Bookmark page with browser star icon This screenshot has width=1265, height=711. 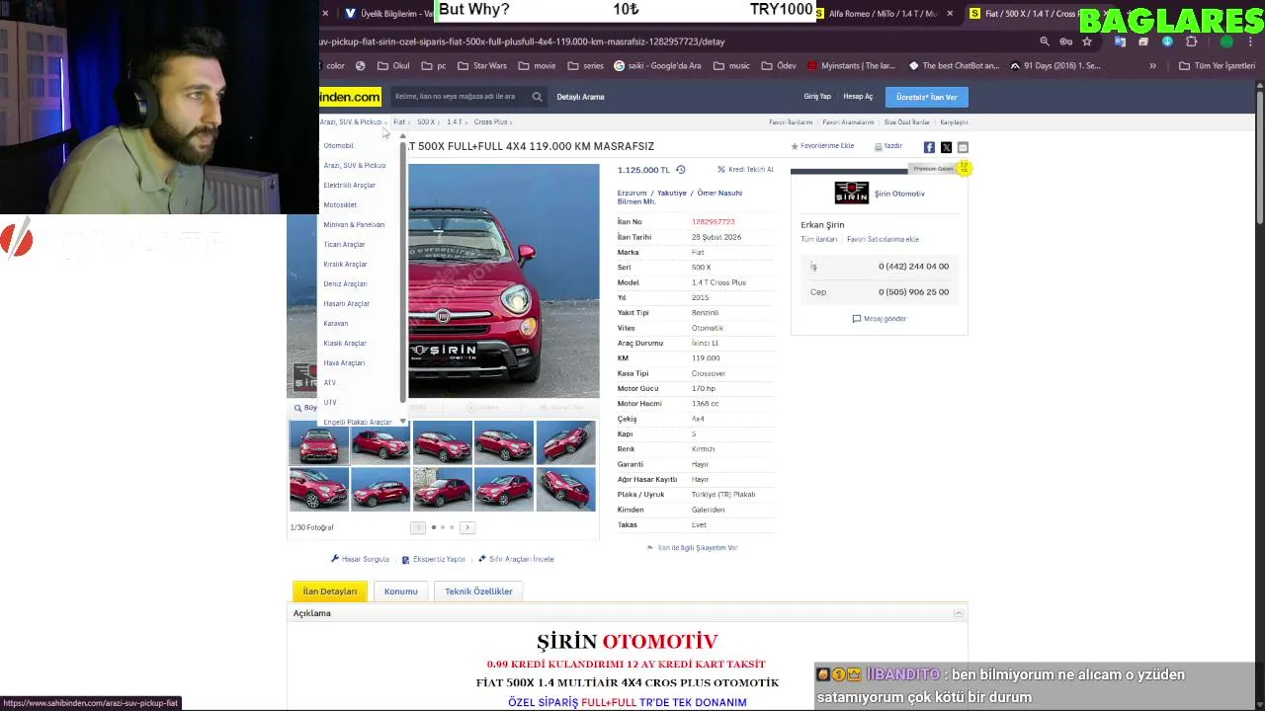[1087, 41]
